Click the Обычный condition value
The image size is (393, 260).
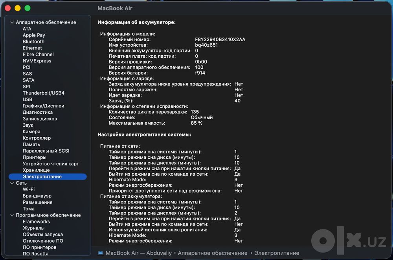point(202,118)
